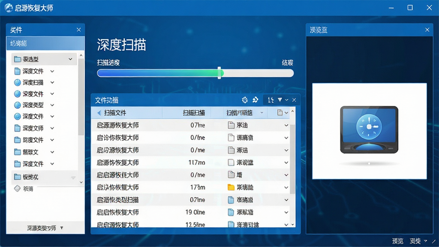Sort by the 扫描文件 column header
Viewport: 439px width, 247px height.
pos(115,113)
